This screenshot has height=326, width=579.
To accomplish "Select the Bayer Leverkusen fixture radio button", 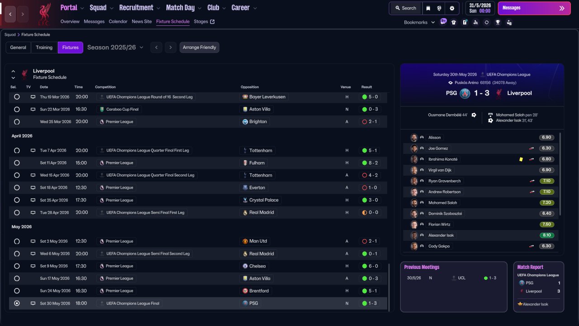I will [x=17, y=97].
